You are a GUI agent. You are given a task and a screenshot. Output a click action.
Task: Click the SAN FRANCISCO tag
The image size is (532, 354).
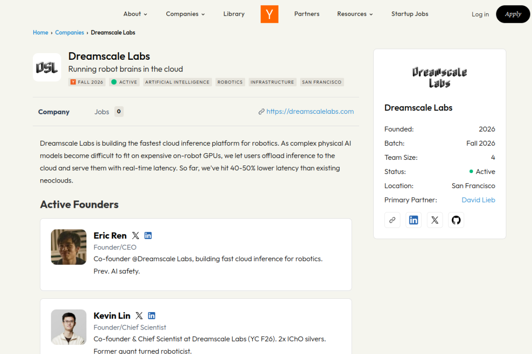(x=322, y=82)
